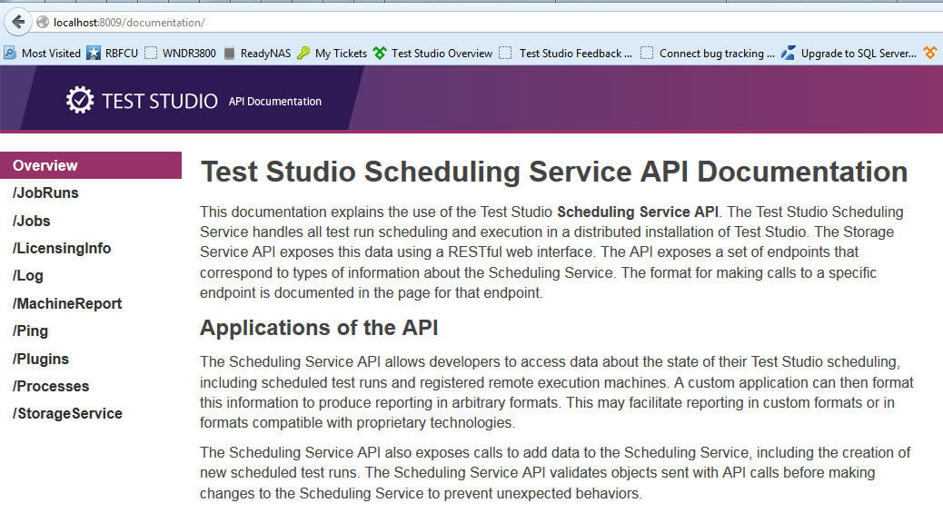
Task: Click the WNDR3800 bookmark placeholder icon
Action: click(x=151, y=53)
